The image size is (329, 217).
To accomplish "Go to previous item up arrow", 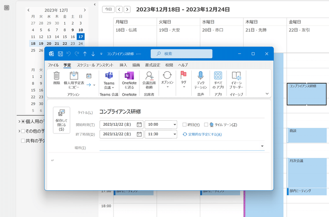I will click(x=85, y=54).
